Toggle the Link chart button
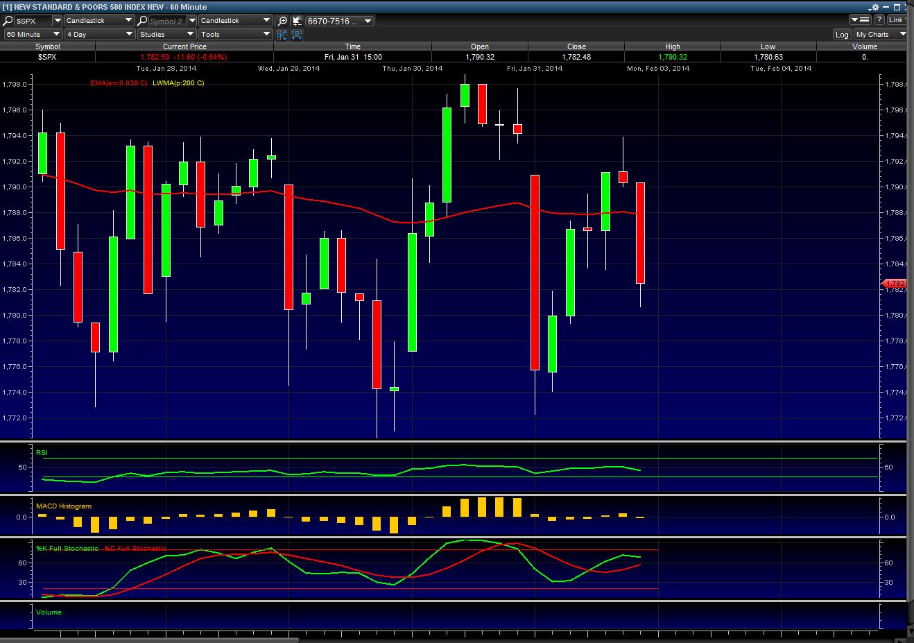 (897, 20)
